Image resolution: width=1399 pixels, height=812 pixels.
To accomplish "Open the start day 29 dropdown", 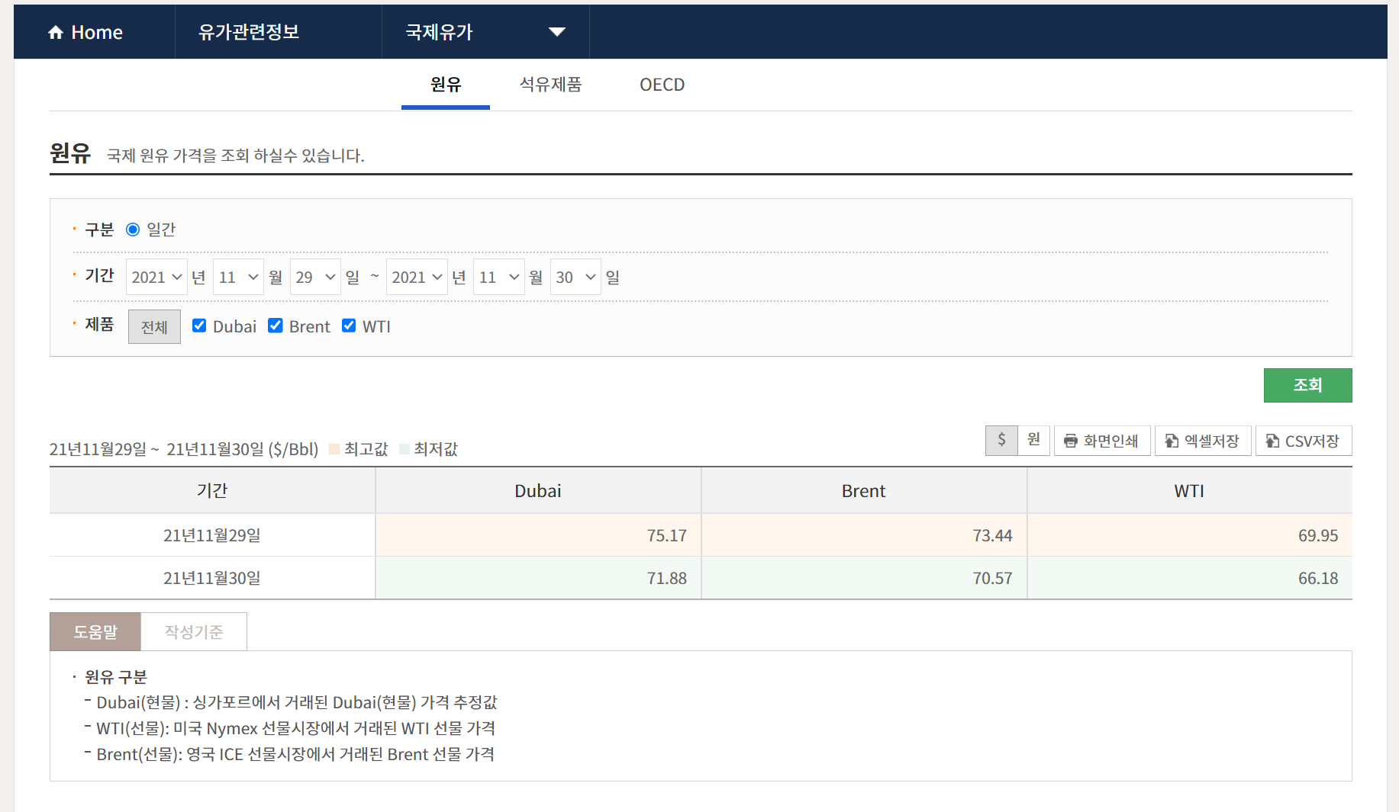I will [x=315, y=278].
